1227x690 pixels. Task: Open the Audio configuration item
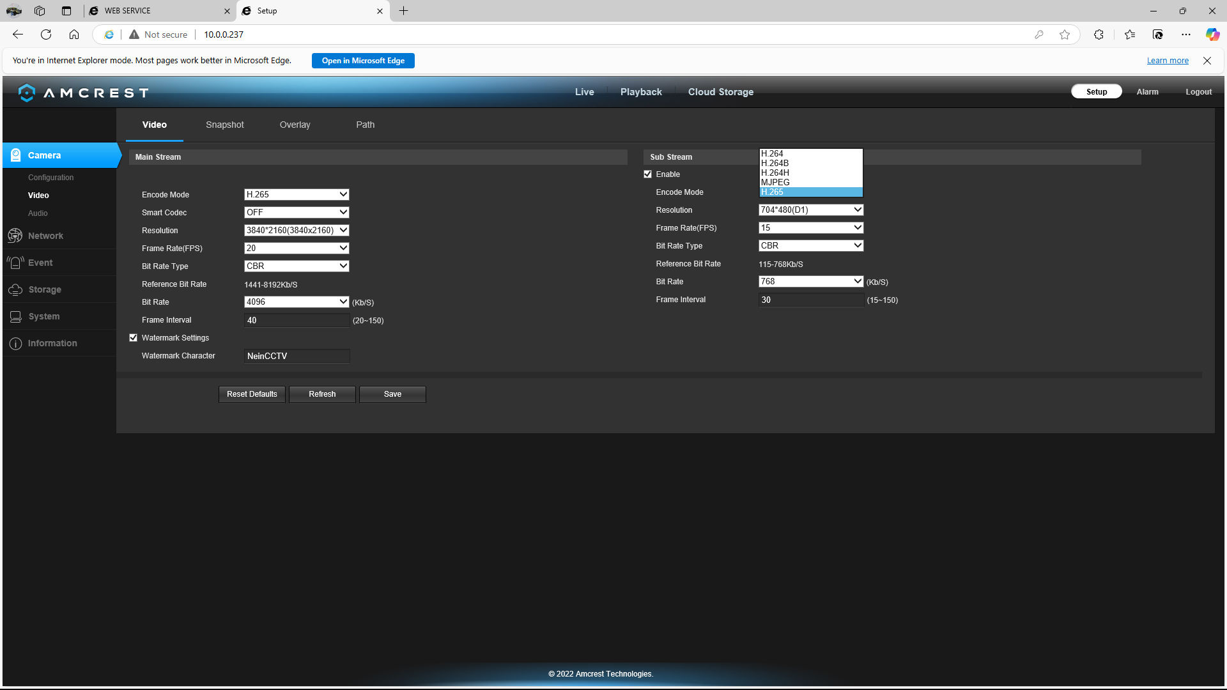(x=38, y=213)
